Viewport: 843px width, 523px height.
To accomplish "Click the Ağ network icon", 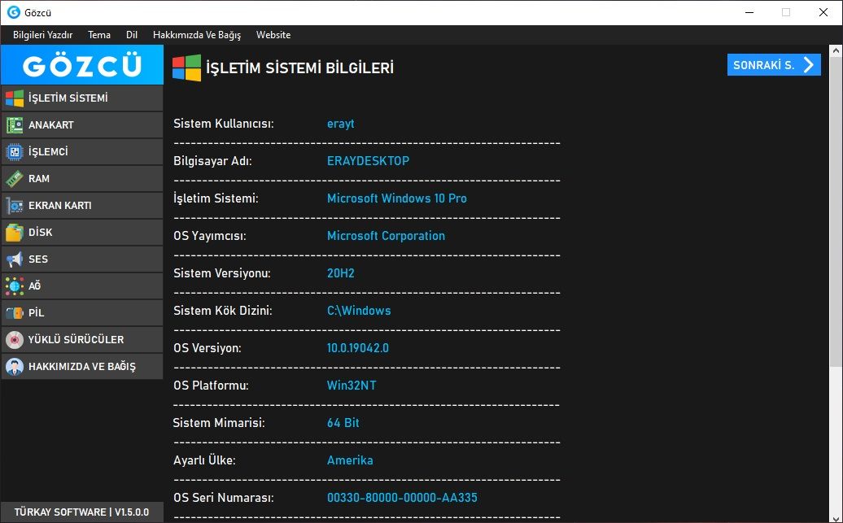I will [x=15, y=286].
